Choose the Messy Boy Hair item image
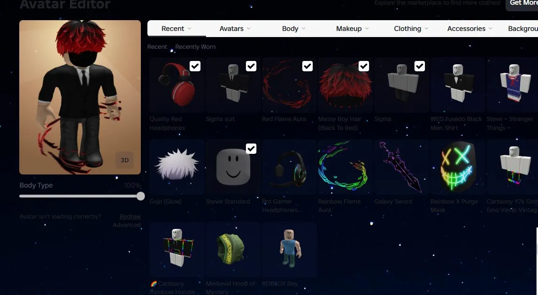Viewport: 538px width, 295px height. coord(346,85)
